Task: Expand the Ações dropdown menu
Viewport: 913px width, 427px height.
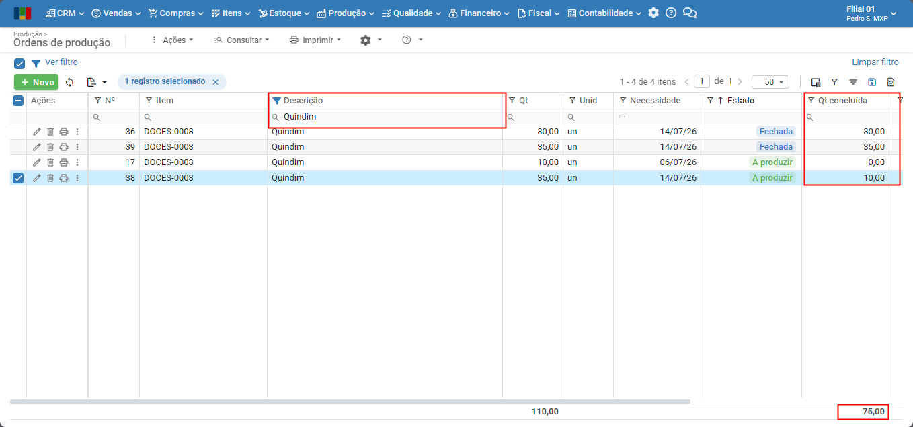Action: (173, 40)
